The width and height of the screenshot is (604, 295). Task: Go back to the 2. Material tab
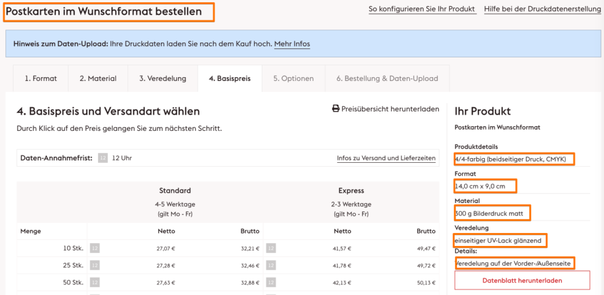(x=98, y=78)
